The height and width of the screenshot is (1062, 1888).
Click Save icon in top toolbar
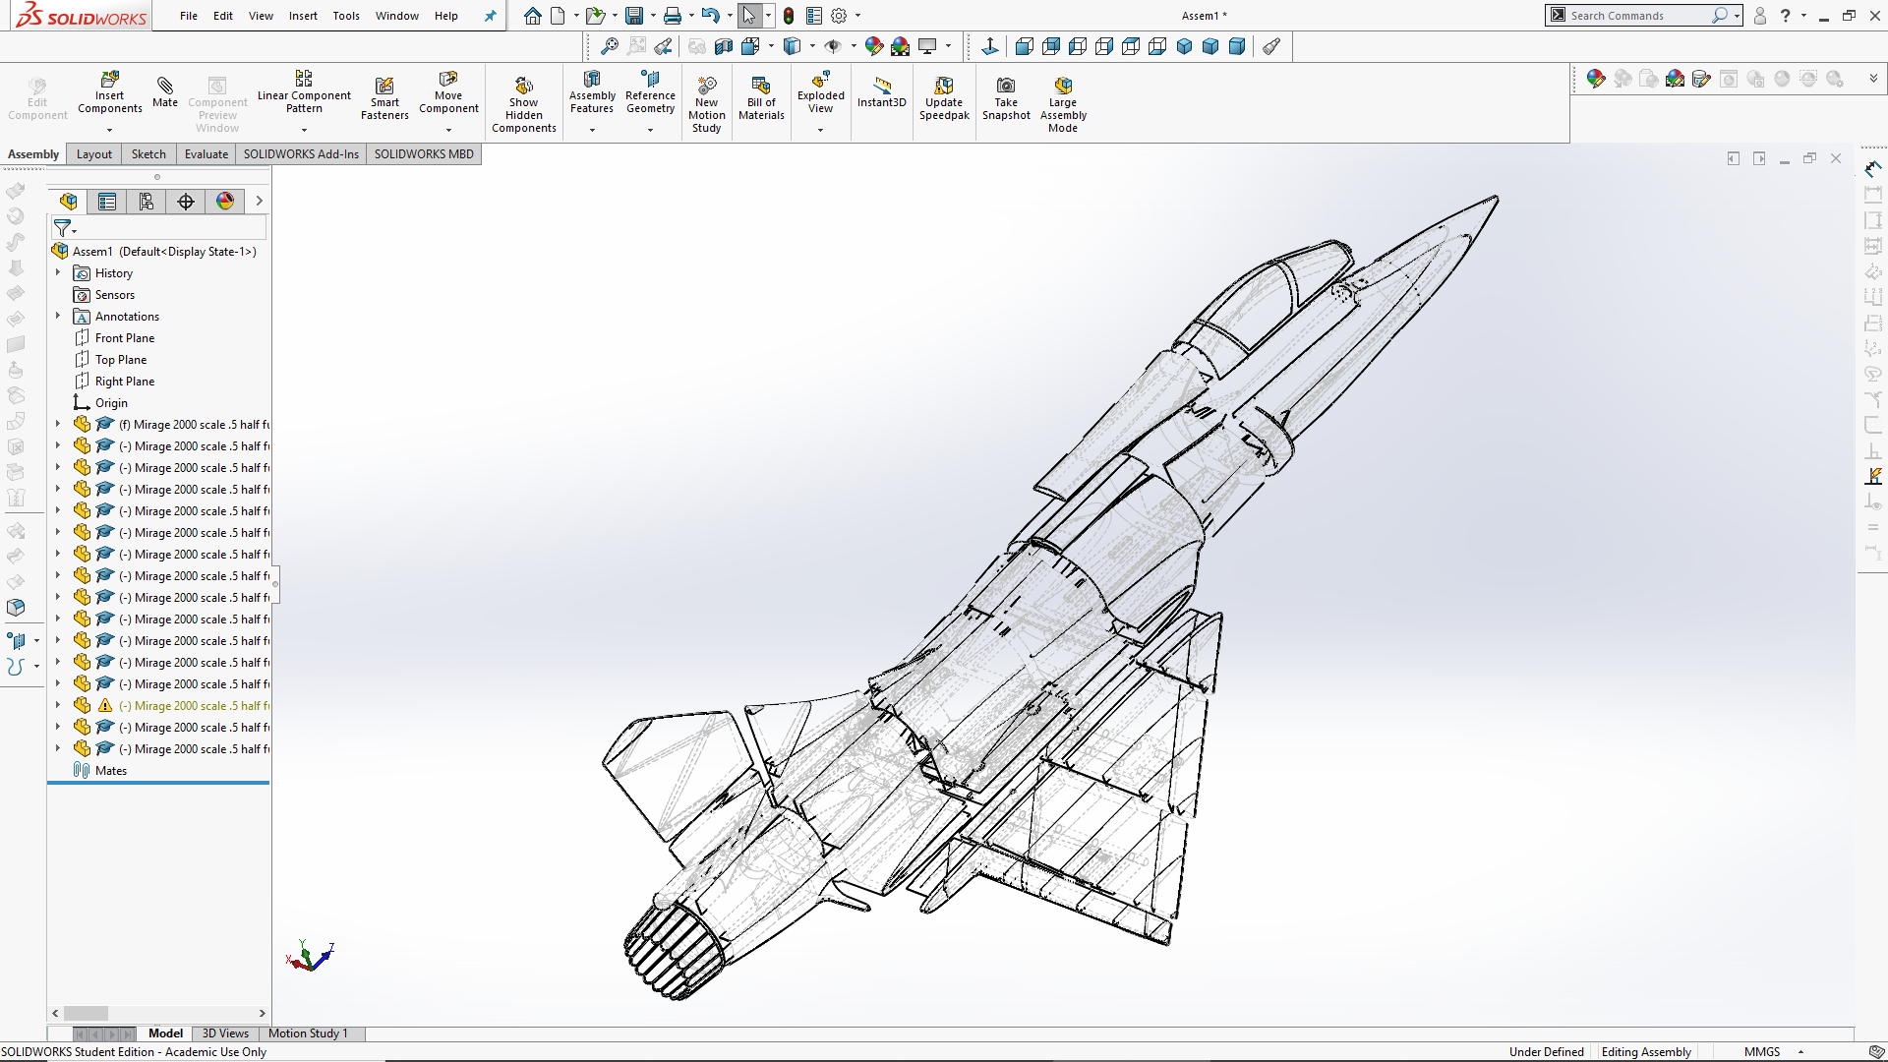[634, 16]
